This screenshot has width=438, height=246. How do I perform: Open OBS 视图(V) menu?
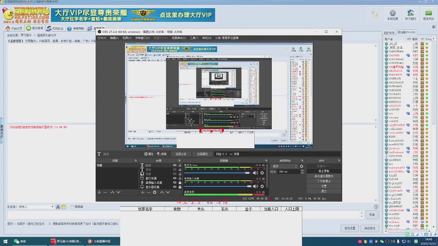click(x=126, y=38)
